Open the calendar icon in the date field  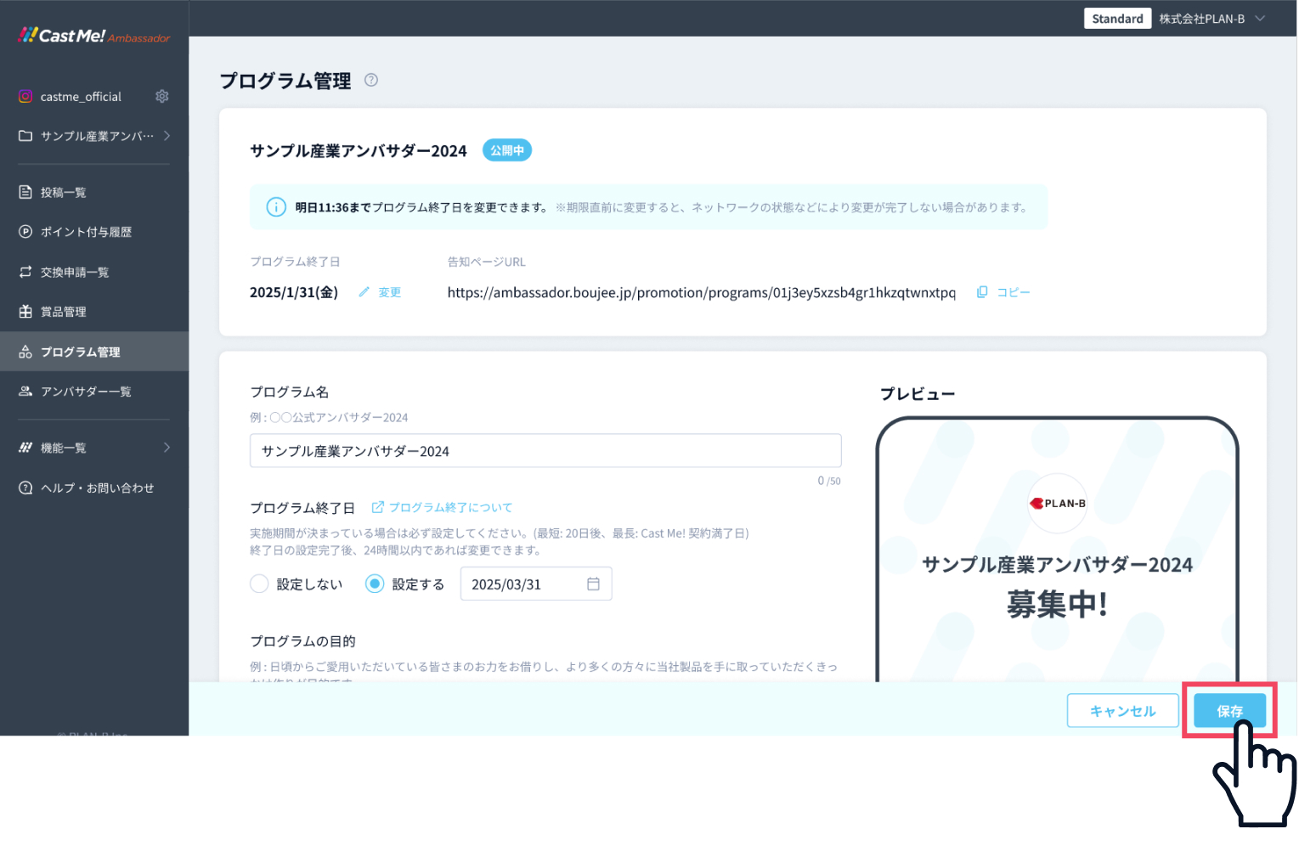pos(593,584)
